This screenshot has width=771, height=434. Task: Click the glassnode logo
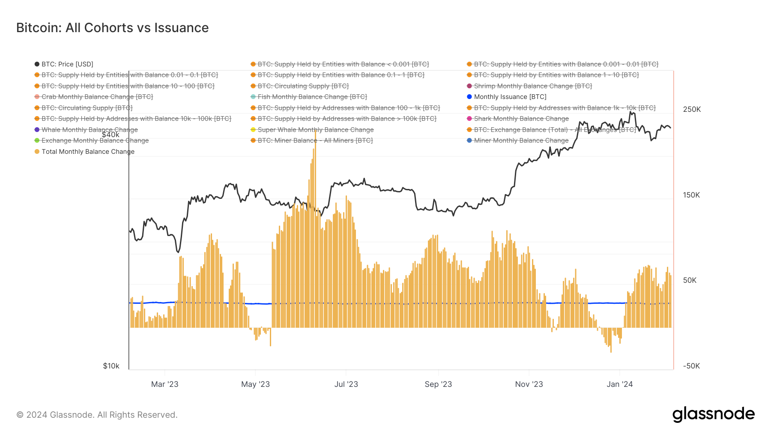(x=713, y=414)
